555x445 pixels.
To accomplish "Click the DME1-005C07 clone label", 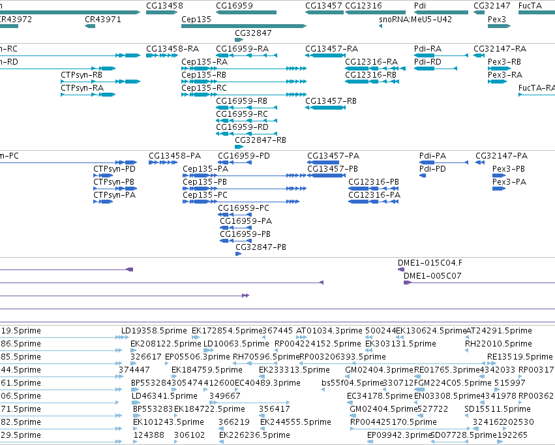I will click(432, 276).
